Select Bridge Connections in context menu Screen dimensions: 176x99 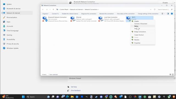[x=143, y=32]
